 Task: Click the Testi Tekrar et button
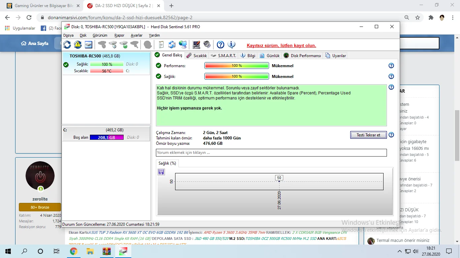click(x=368, y=135)
